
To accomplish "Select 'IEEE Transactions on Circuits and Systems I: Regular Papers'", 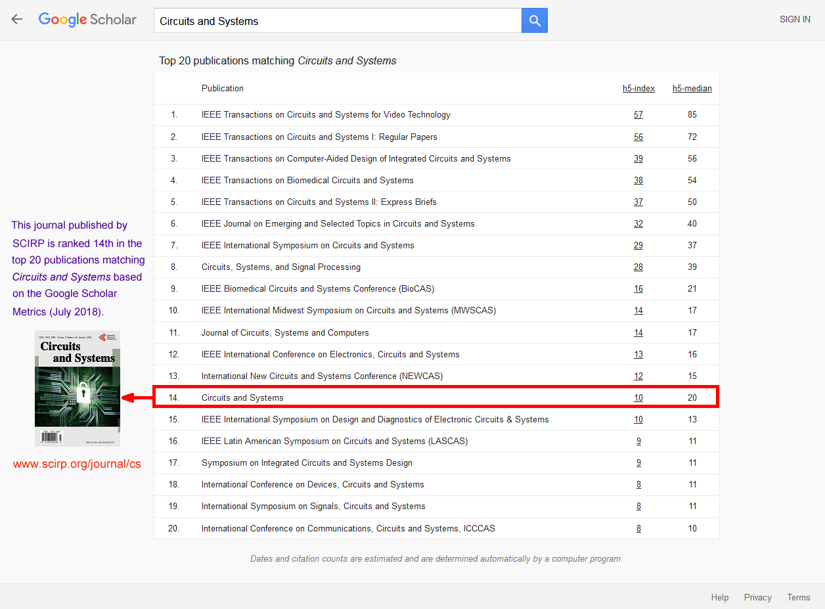I will 319,137.
